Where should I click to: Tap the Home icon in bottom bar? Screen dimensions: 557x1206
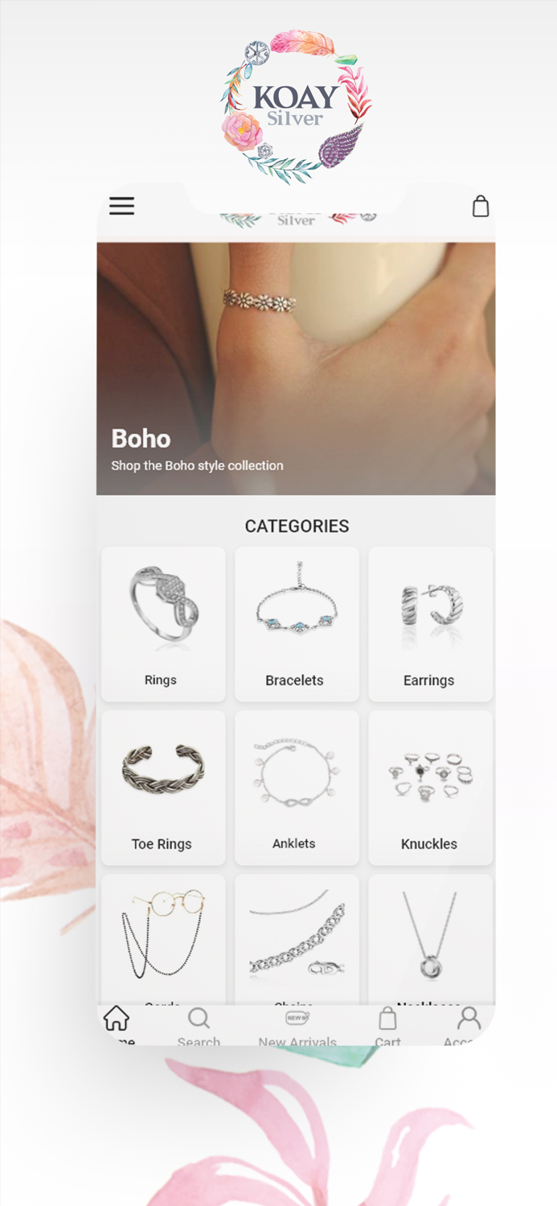coord(117,1018)
